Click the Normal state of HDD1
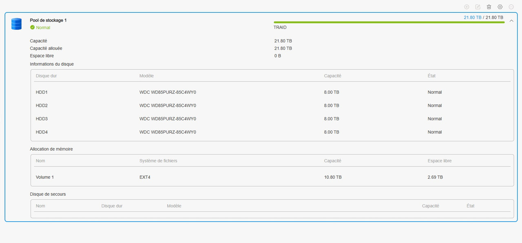This screenshot has height=243, width=522. point(435,93)
